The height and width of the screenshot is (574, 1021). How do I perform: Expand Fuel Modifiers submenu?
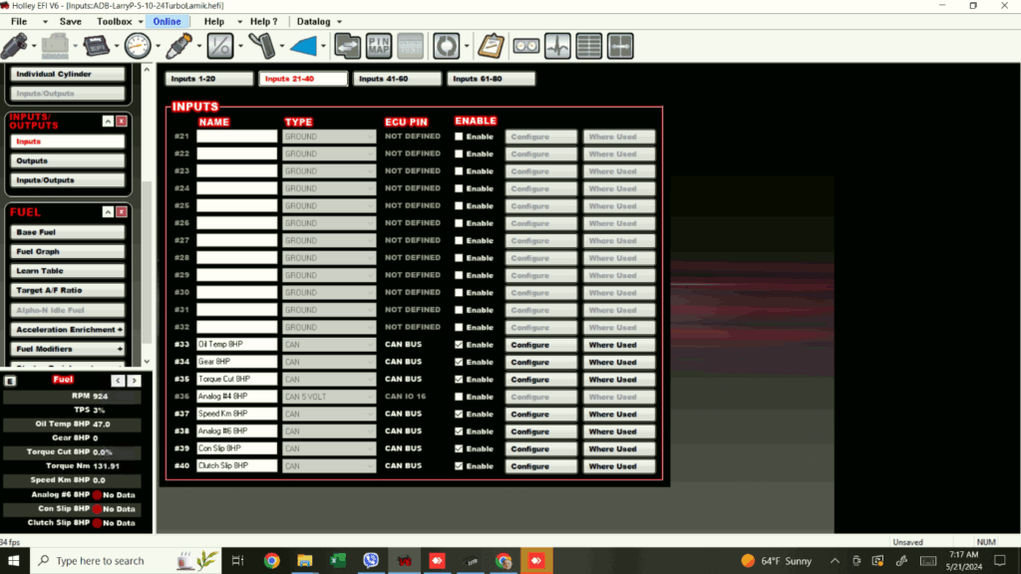(120, 349)
